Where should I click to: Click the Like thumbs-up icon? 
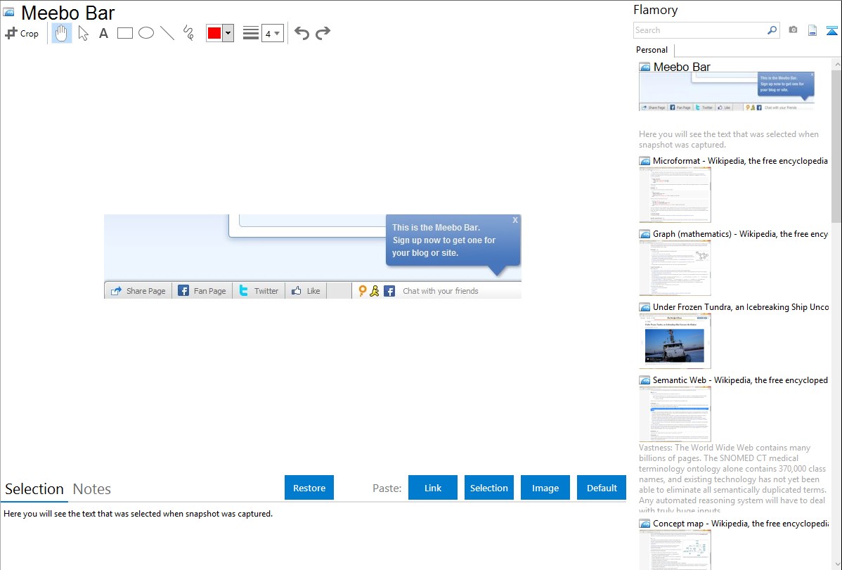tap(296, 291)
